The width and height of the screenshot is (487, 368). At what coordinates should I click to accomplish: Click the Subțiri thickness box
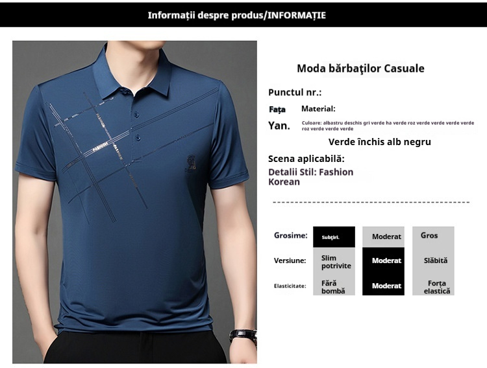(x=334, y=237)
